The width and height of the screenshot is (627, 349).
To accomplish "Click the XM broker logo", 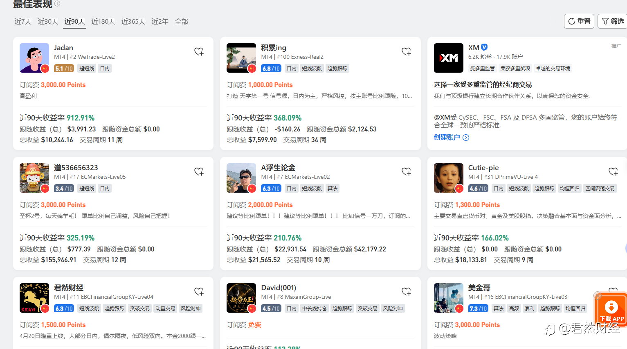I will (x=449, y=58).
